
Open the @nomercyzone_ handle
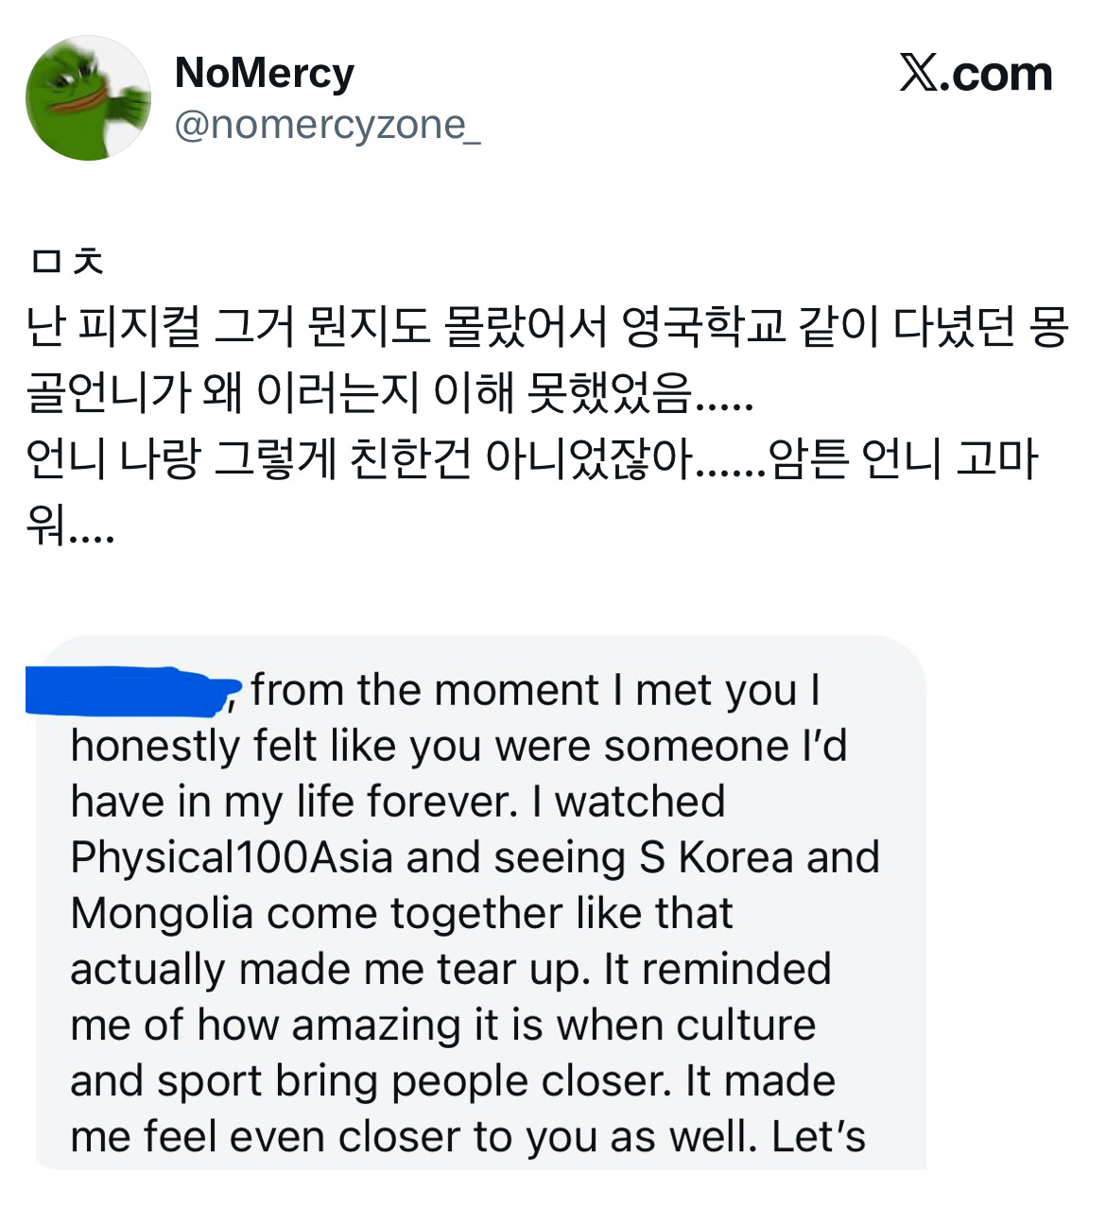327,125
